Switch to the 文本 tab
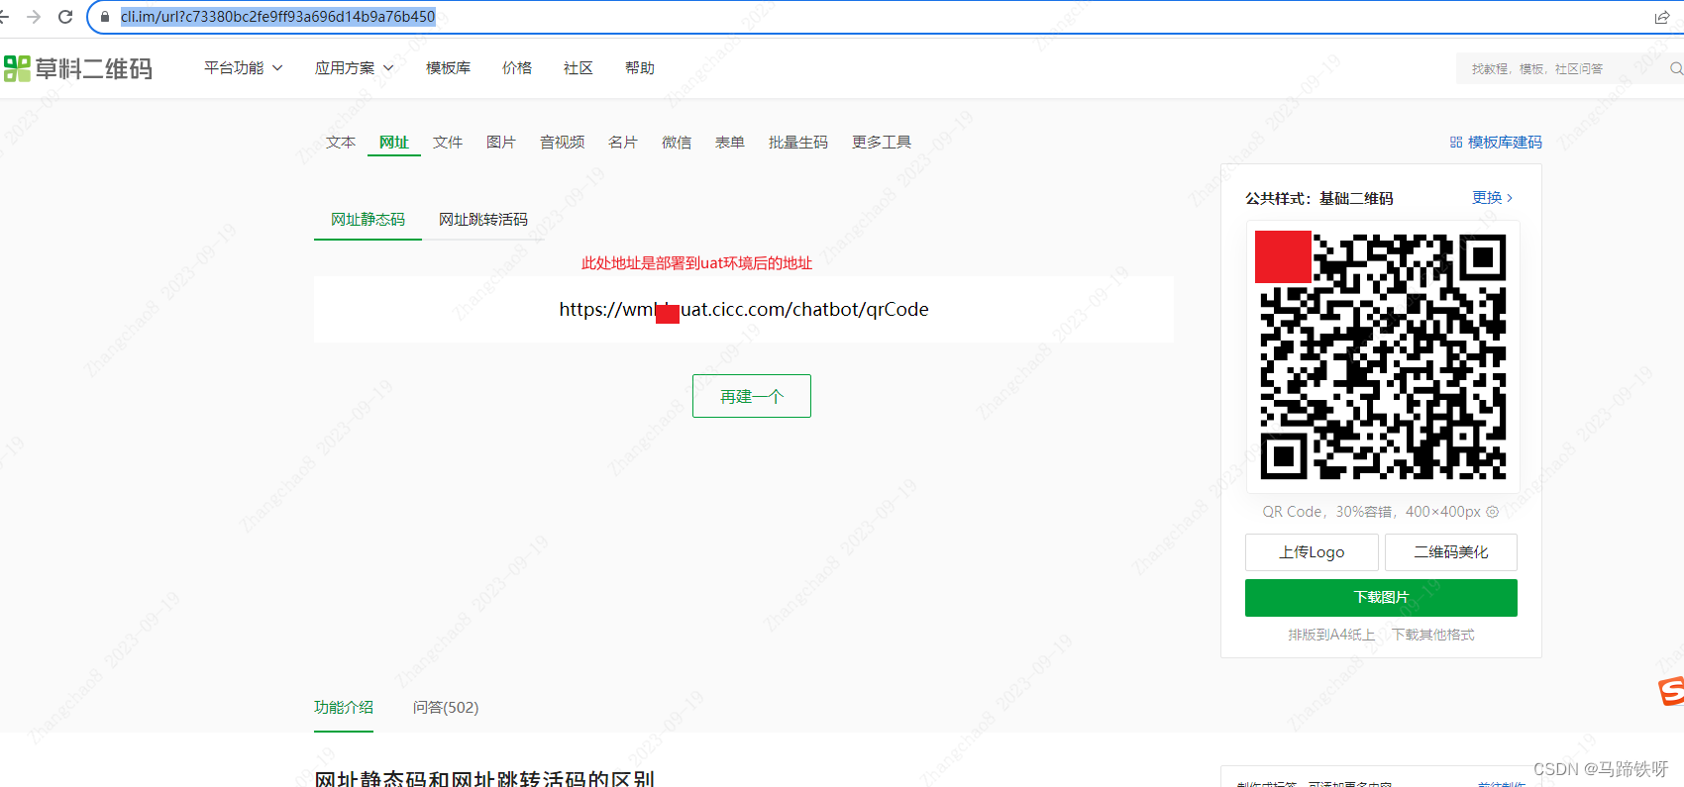Screen dimensions: 1684x787 341,143
